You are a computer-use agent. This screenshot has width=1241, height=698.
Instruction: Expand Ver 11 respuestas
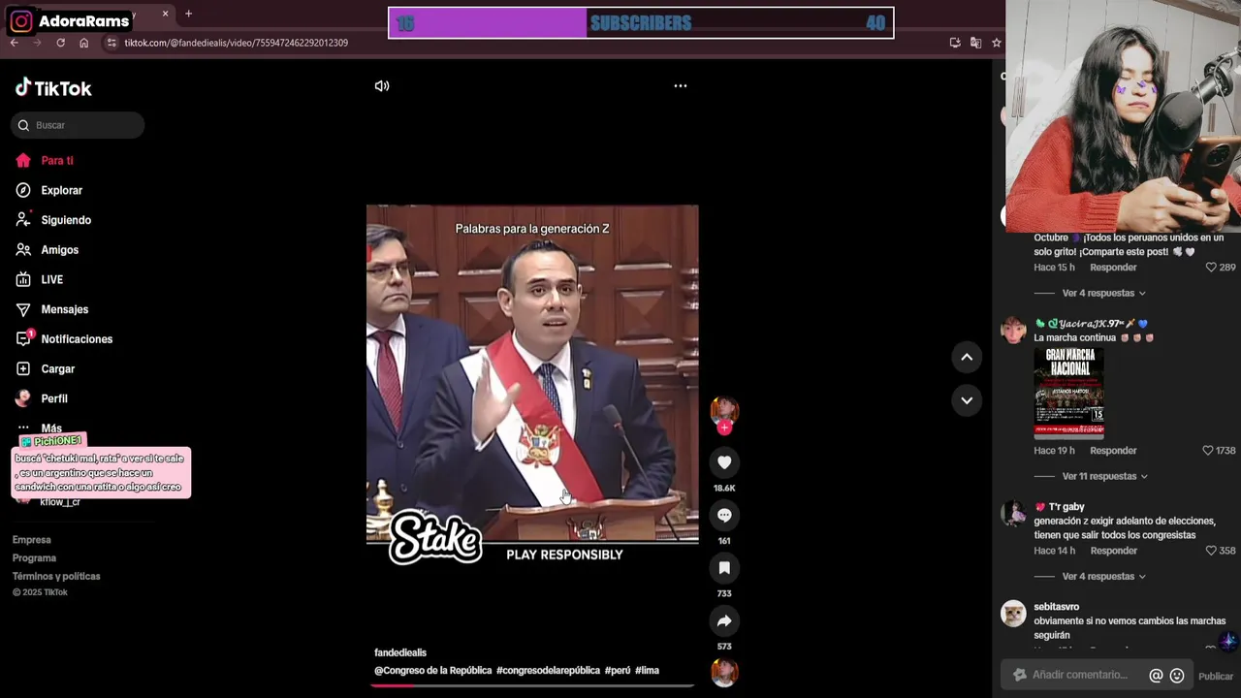click(1105, 476)
